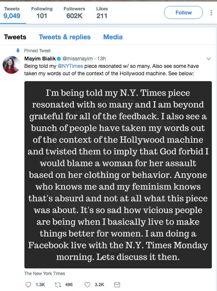Open the three-dot profile options menu
The image size is (217, 291).
[x=211, y=13]
